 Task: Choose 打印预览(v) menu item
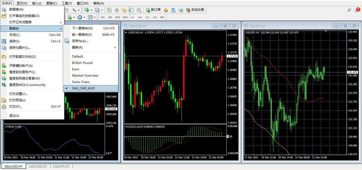pos(32,100)
